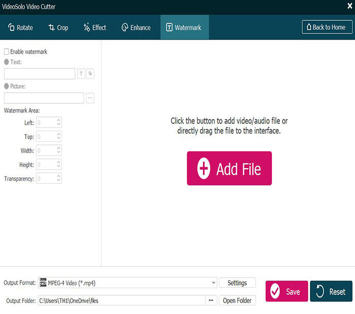The width and height of the screenshot is (355, 314).
Task: Select the Picture watermark radio button
Action: pos(6,86)
